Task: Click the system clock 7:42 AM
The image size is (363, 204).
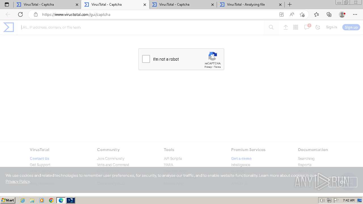Action: (x=349, y=200)
